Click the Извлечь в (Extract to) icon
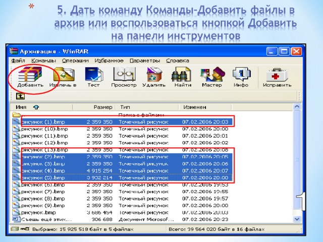 [x=63, y=77]
